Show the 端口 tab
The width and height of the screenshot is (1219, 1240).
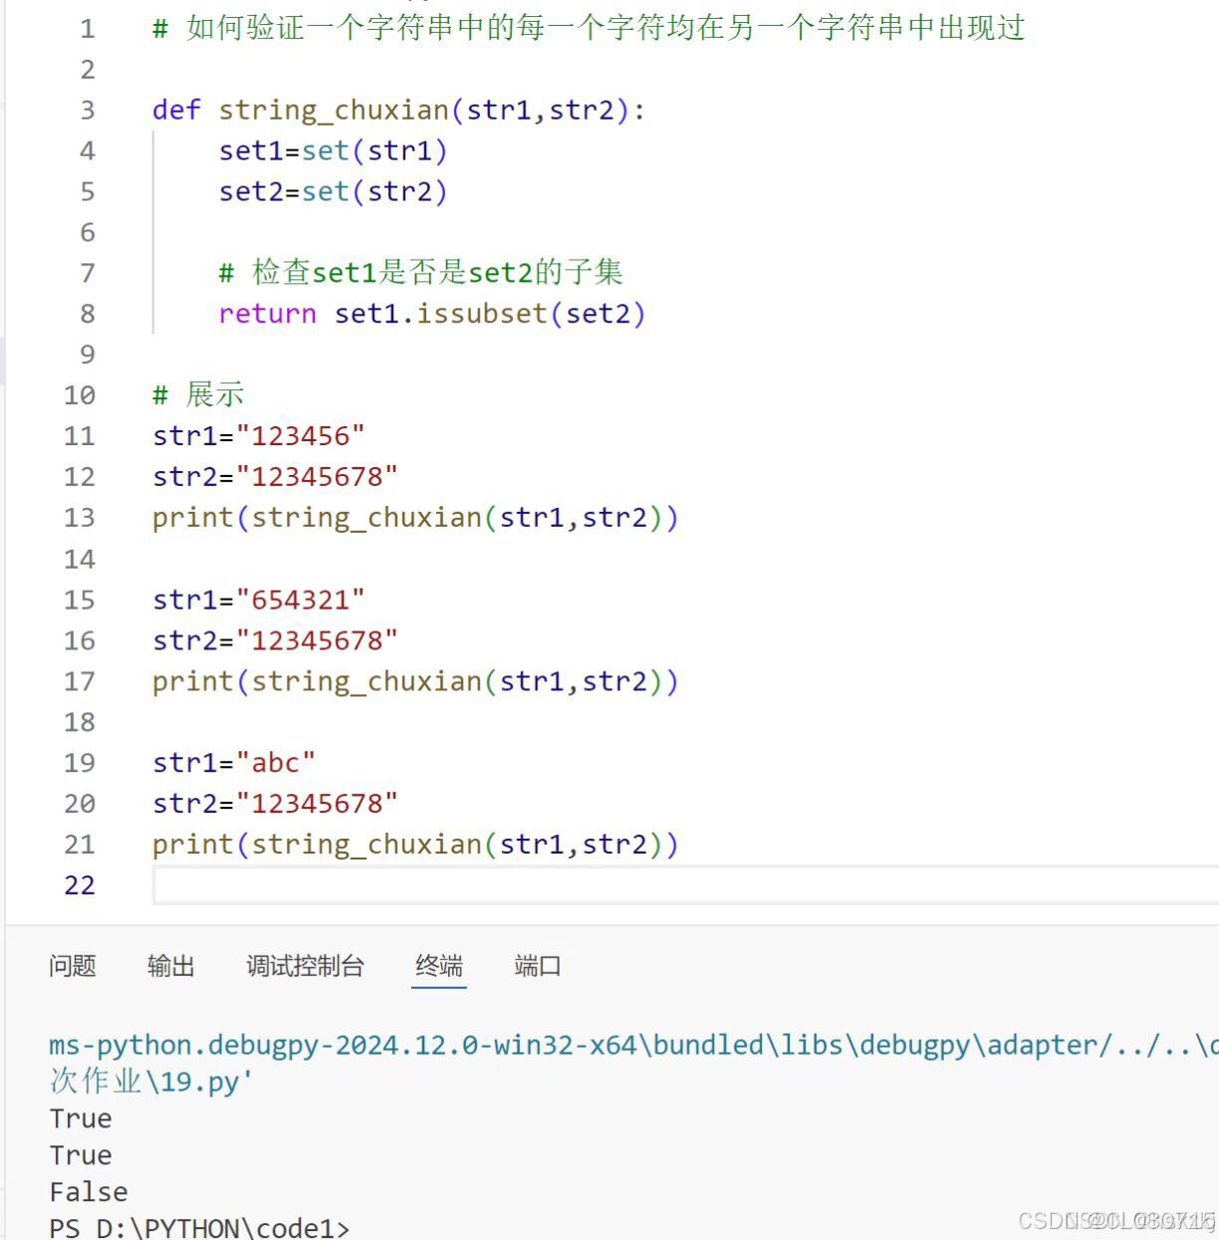538,965
